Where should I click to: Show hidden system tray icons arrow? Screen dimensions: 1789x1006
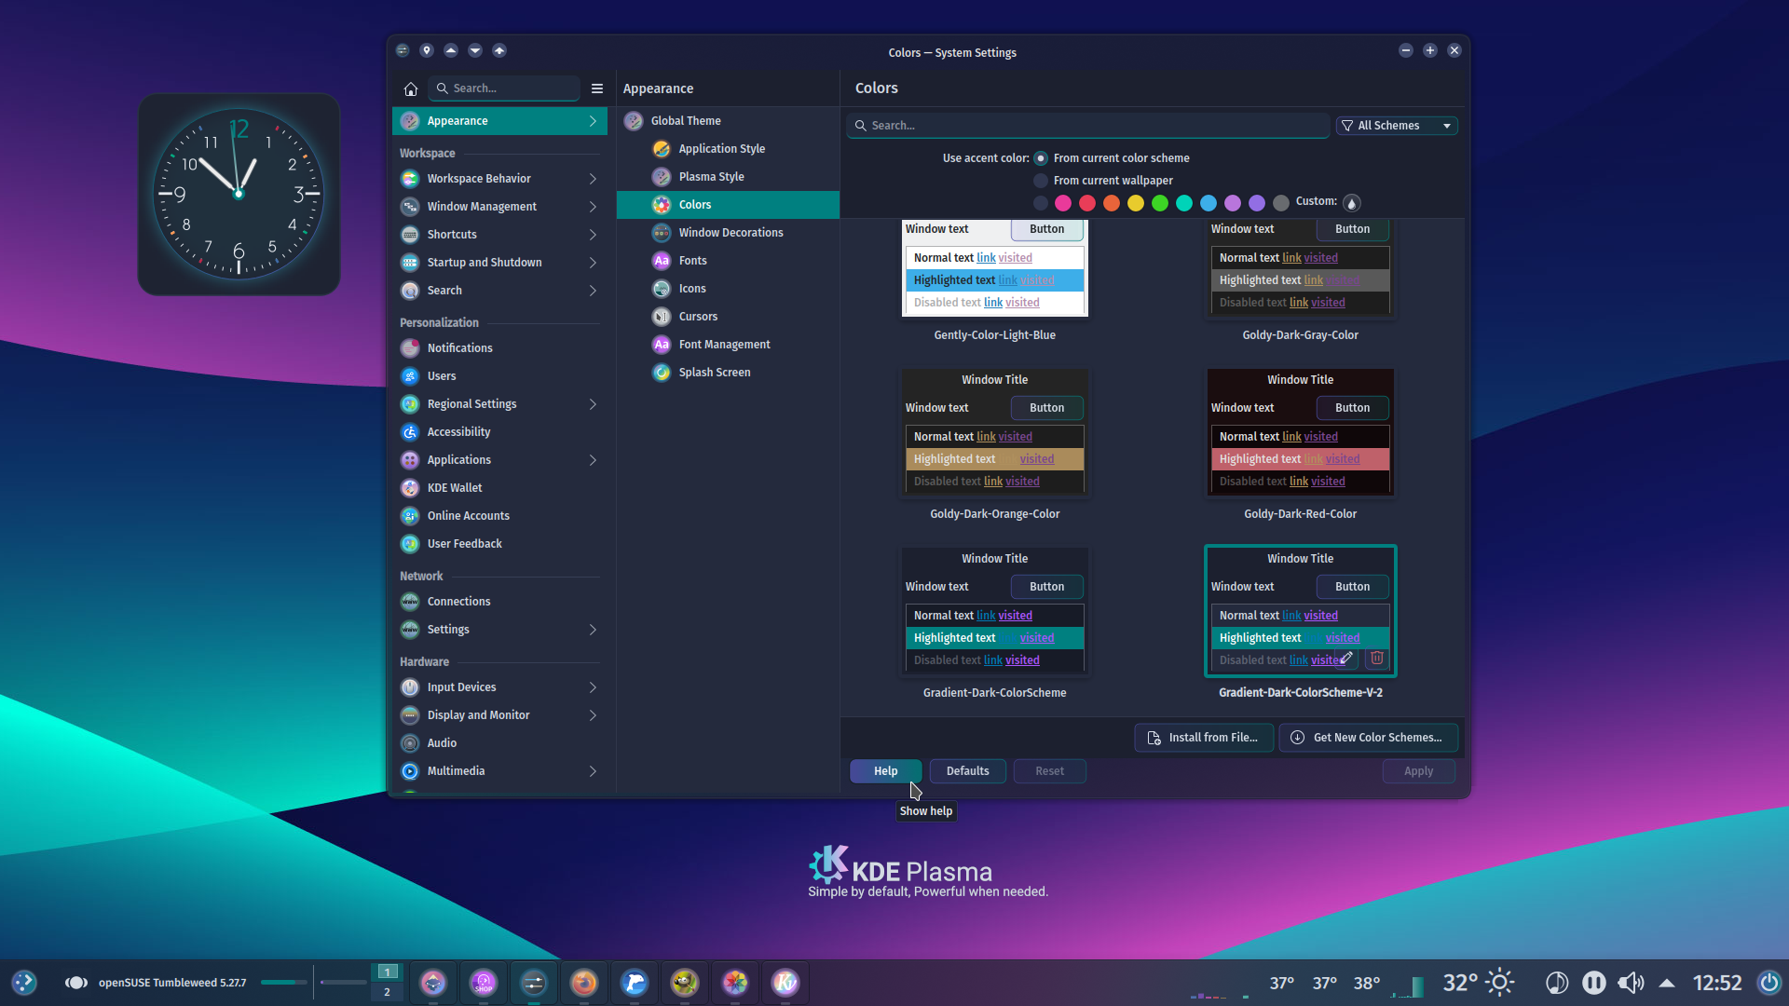point(1667,982)
